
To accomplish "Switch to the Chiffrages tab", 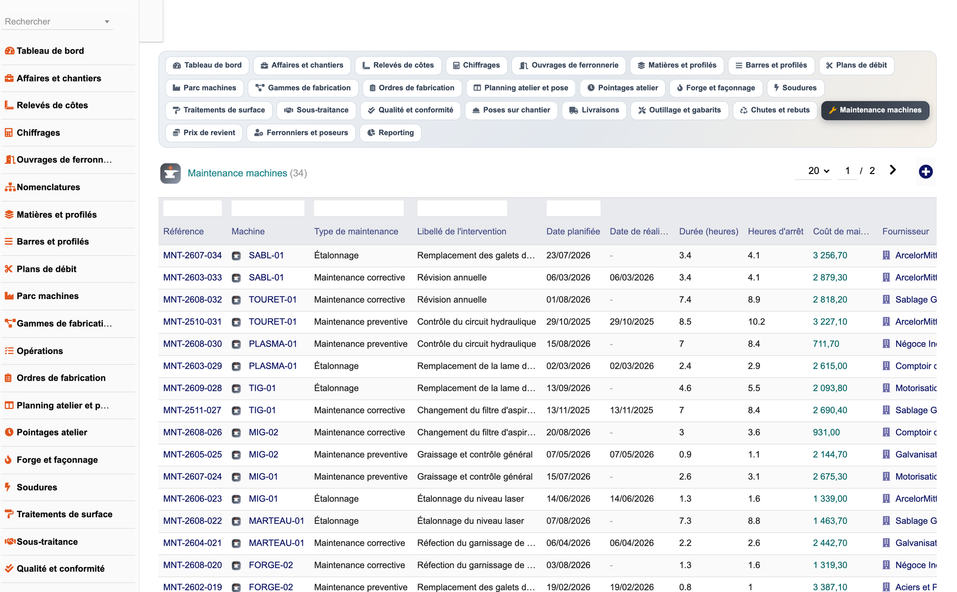I will pyautogui.click(x=476, y=65).
